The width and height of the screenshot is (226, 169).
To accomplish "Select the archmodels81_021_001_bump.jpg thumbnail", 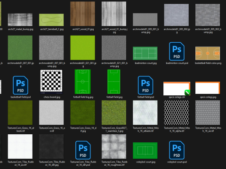I will point(114,48).
